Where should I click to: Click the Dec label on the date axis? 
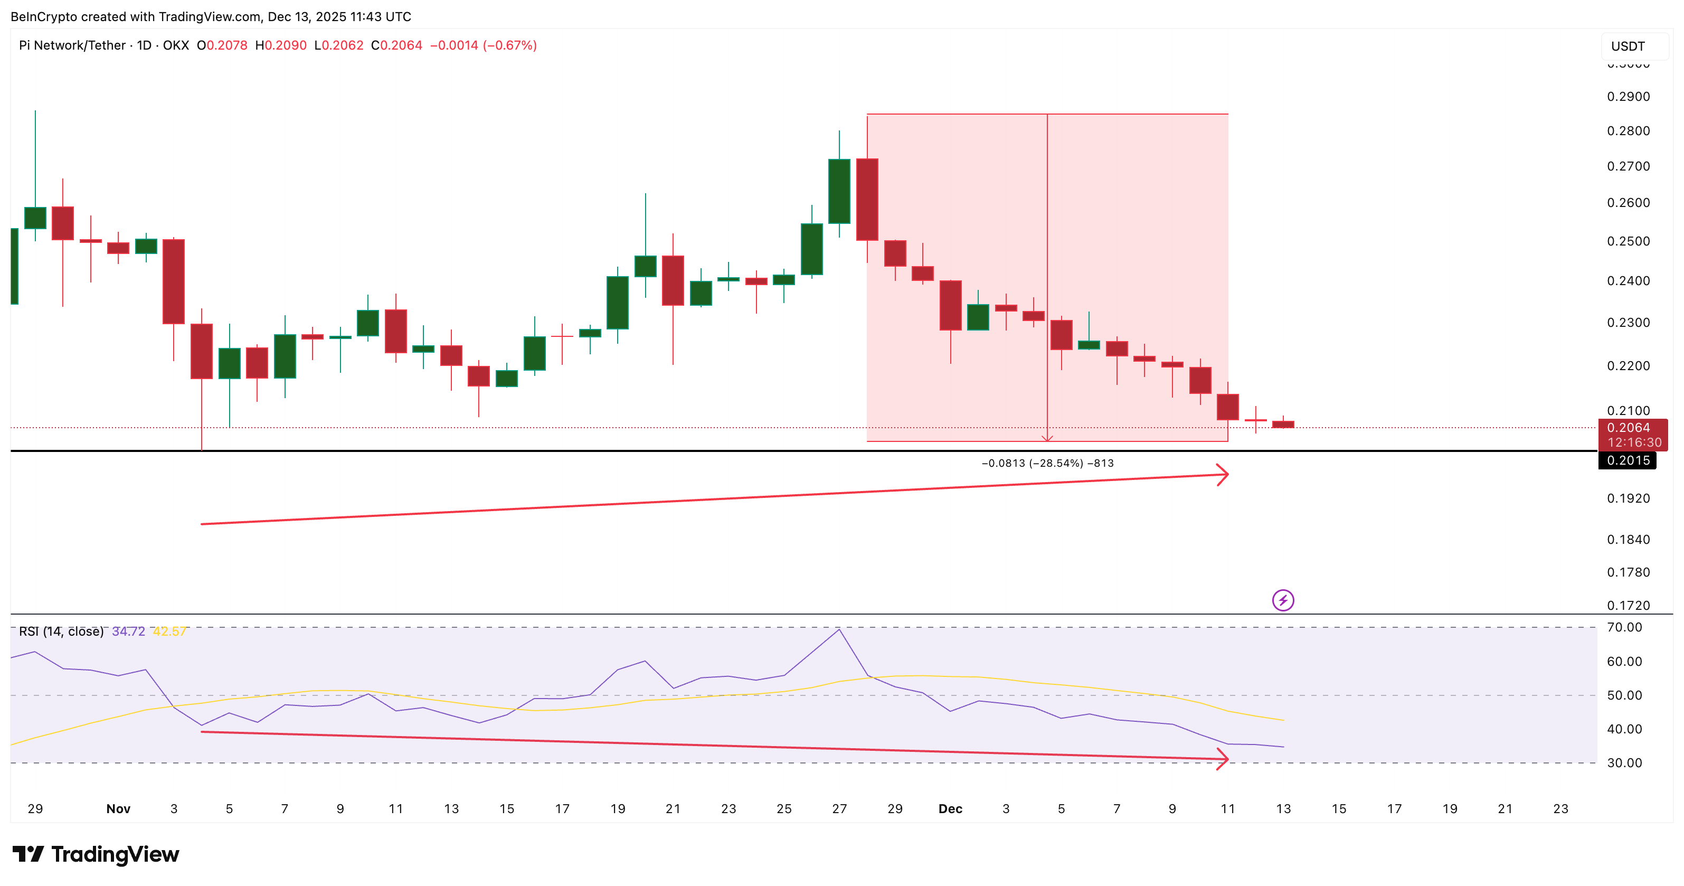[x=950, y=809]
